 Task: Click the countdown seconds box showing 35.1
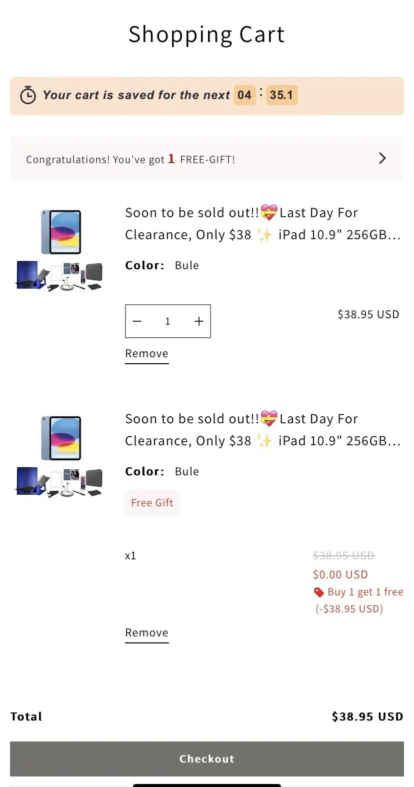[x=281, y=95]
